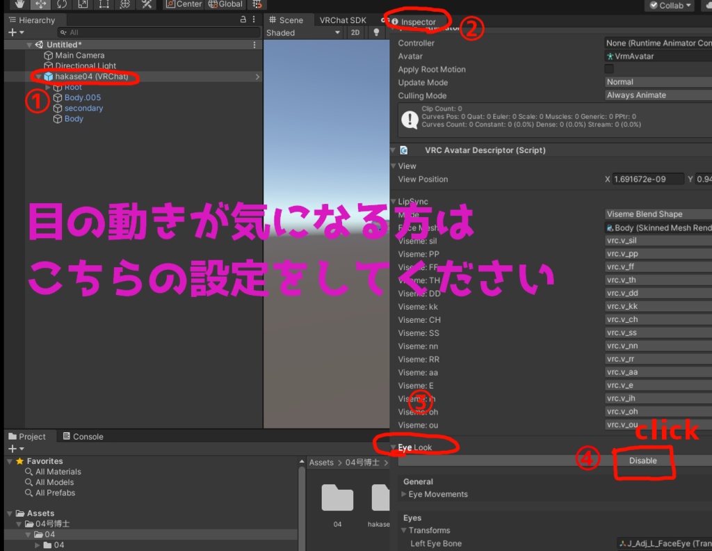
Task: Toggle scene view lighting bulb icon
Action: coord(375,32)
